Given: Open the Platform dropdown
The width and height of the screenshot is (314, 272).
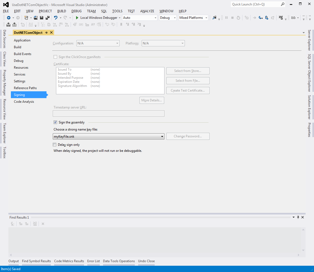Looking at the screenshot, I should coord(163,43).
